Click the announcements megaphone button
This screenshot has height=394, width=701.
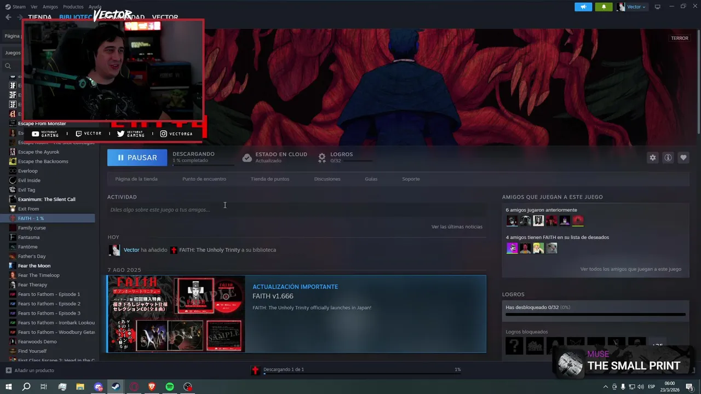tap(583, 7)
